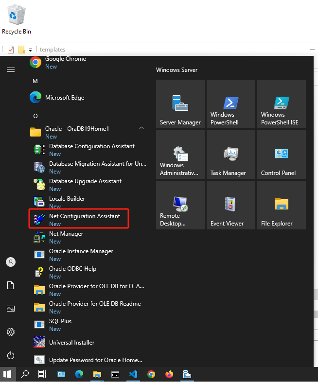Launch Database Upgrade Assistant
Viewport: 318px width, 382px height.
click(x=89, y=184)
